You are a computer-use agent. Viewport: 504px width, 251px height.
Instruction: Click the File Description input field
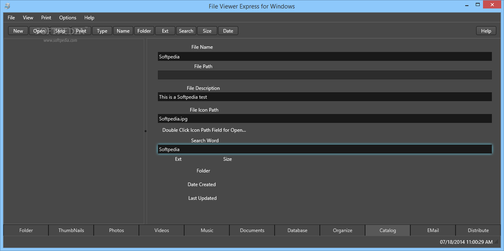[325, 97]
